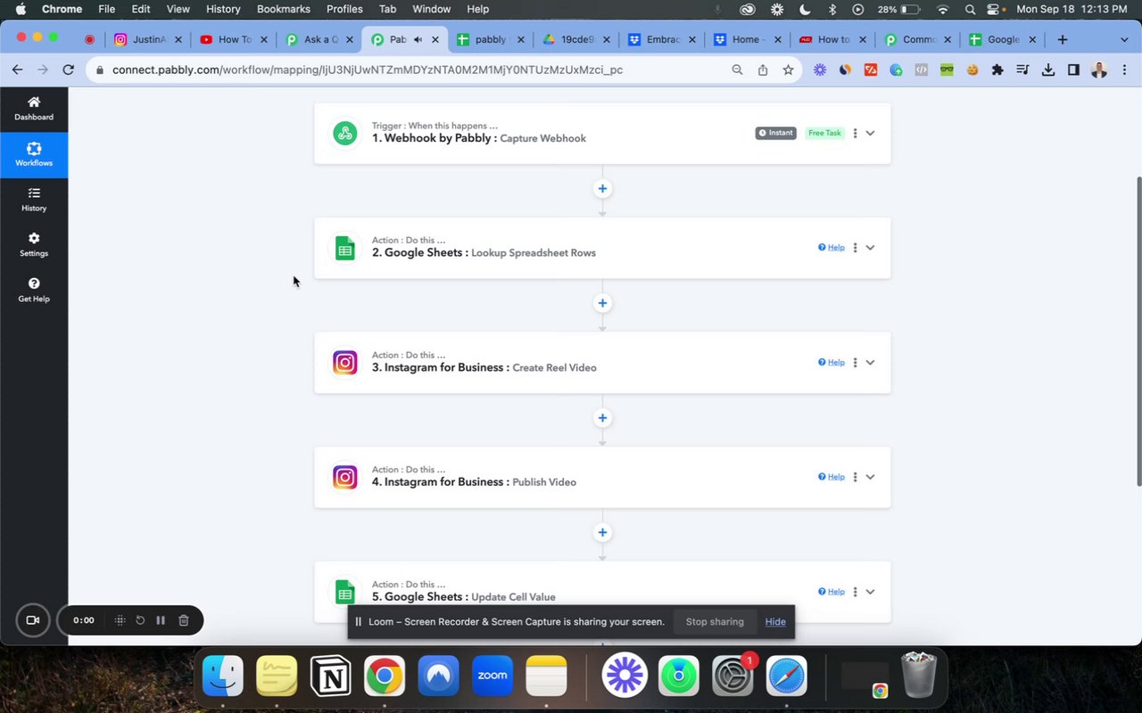The height and width of the screenshot is (713, 1142).
Task: Open three-dot menu for Create Reel Video
Action: pyautogui.click(x=855, y=363)
